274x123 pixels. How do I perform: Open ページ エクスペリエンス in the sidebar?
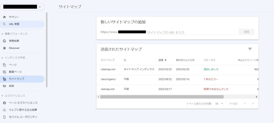coord(23,103)
